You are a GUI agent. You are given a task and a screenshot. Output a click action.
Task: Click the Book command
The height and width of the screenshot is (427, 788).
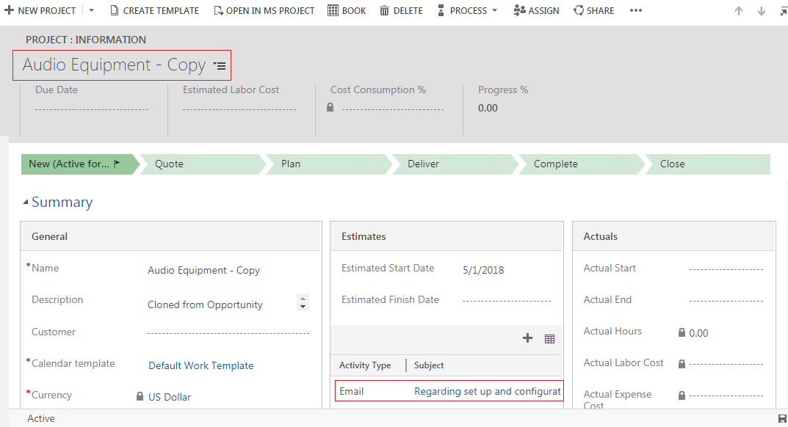pos(347,10)
